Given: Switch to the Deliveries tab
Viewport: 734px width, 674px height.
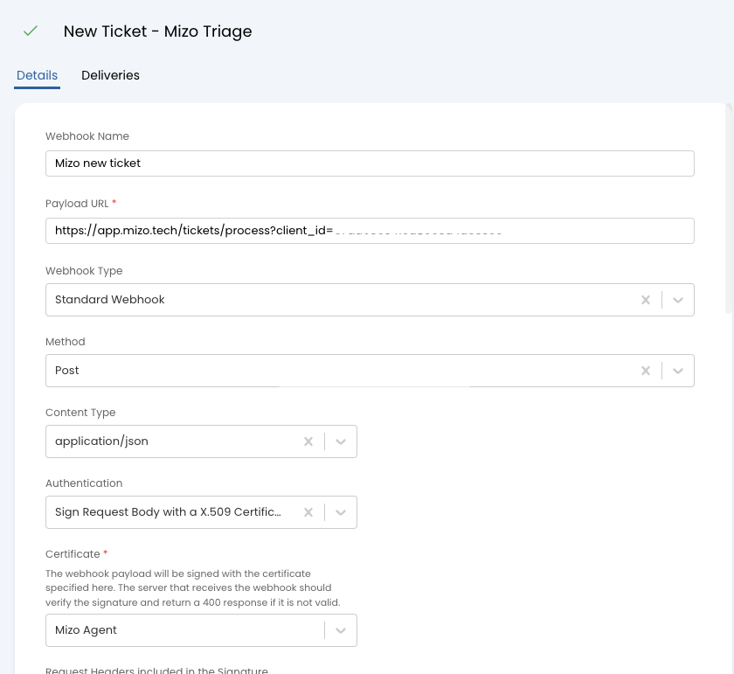Looking at the screenshot, I should click(110, 75).
